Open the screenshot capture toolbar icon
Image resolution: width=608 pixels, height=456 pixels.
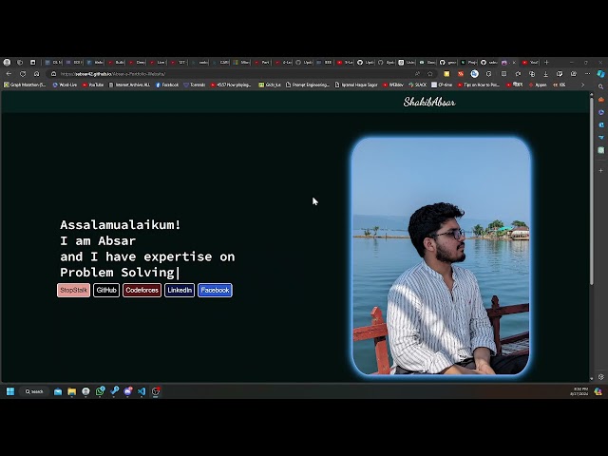tap(574, 74)
